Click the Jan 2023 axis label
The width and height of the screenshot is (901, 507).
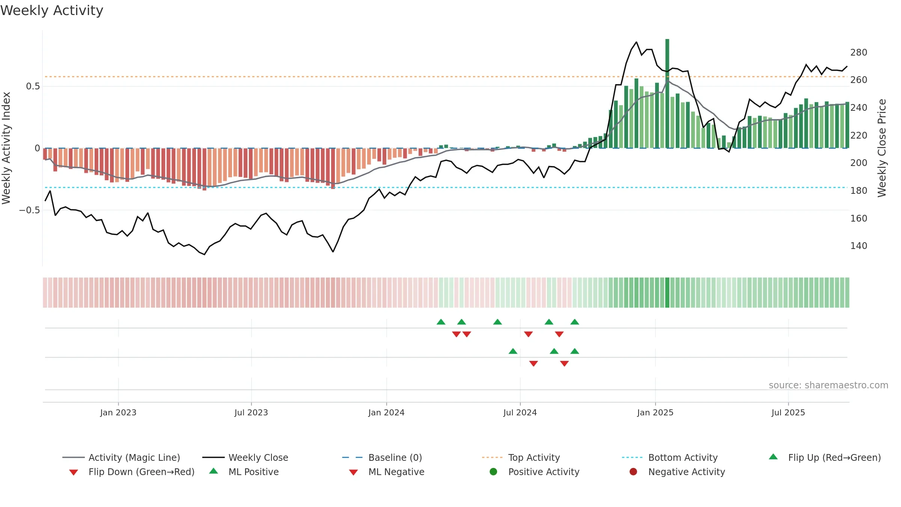tap(118, 412)
